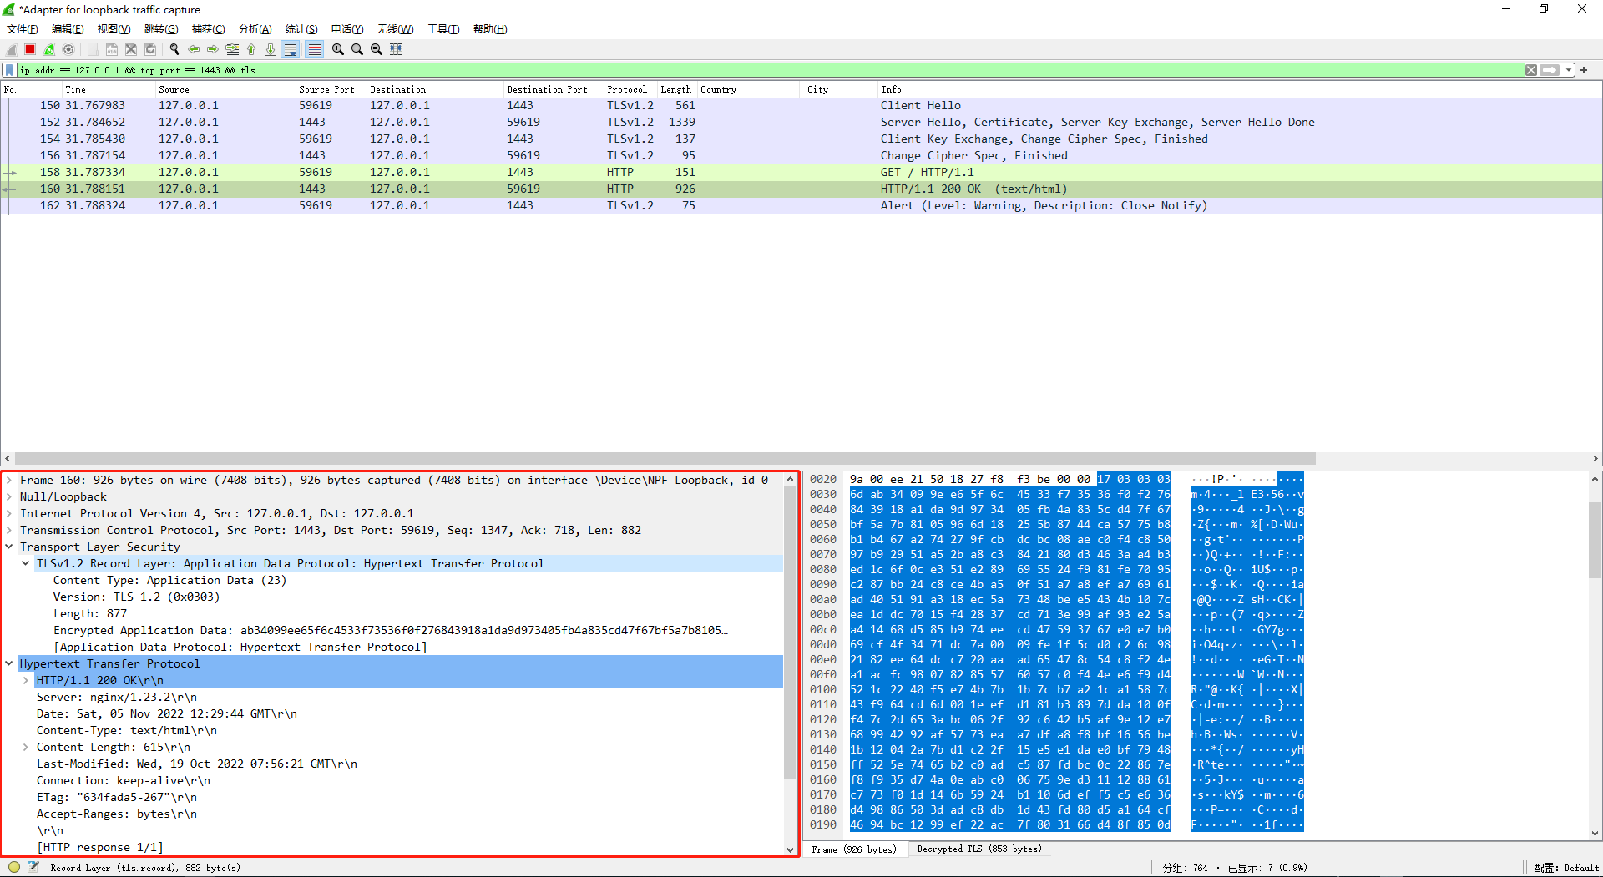The height and width of the screenshot is (877, 1603).
Task: Jump to the first packet with the up arrow
Action: coord(251,49)
